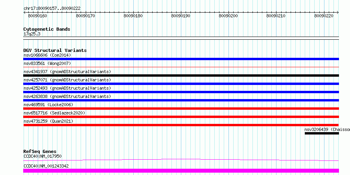Click the right arrowhead of the ruler
350x175 pixels.
(338, 13)
